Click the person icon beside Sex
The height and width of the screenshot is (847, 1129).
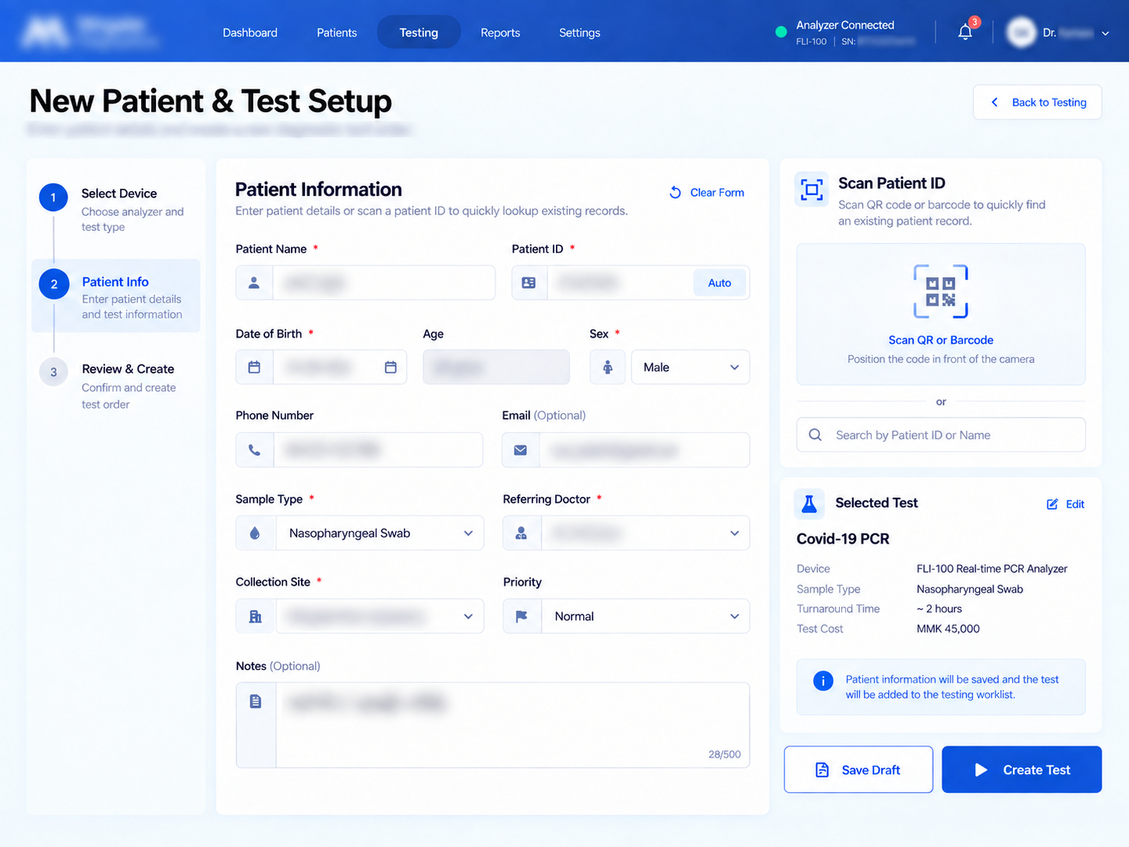607,367
